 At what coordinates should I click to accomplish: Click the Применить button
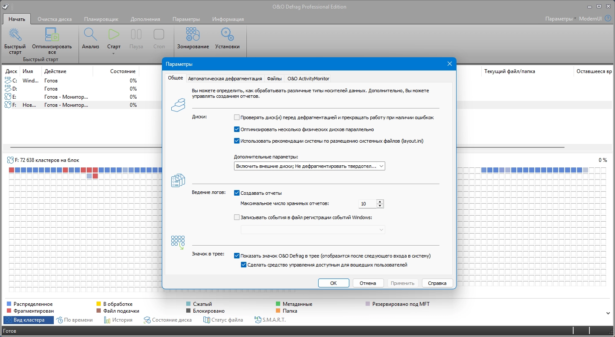(402, 283)
